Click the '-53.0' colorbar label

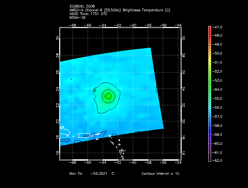(217, 81)
